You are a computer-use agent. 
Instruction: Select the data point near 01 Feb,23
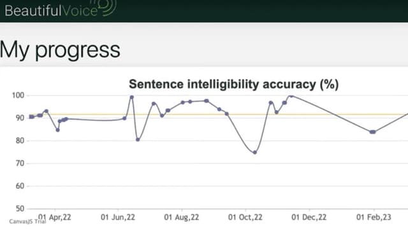[x=372, y=132]
